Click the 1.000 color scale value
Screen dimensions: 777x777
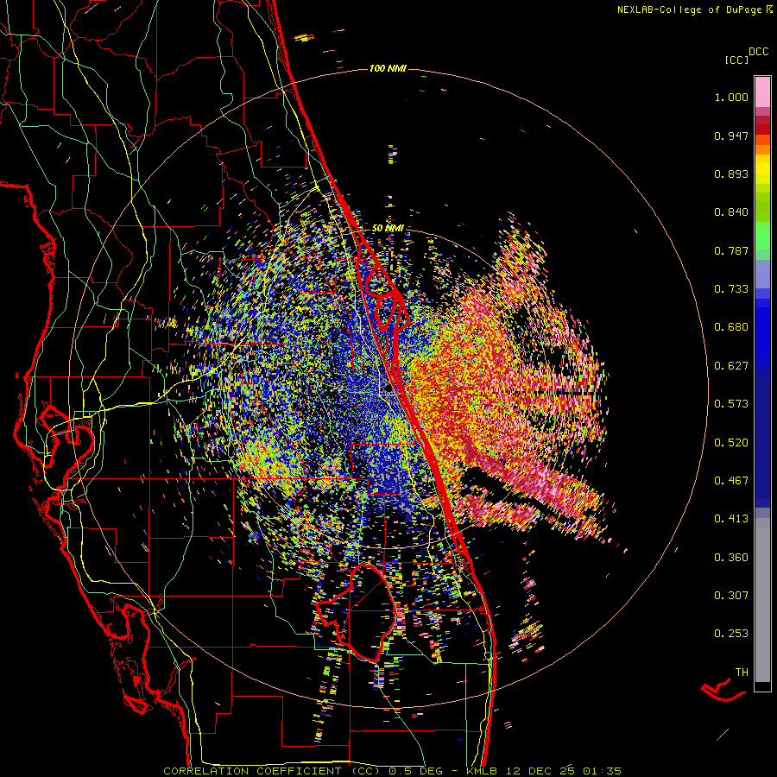click(x=731, y=97)
